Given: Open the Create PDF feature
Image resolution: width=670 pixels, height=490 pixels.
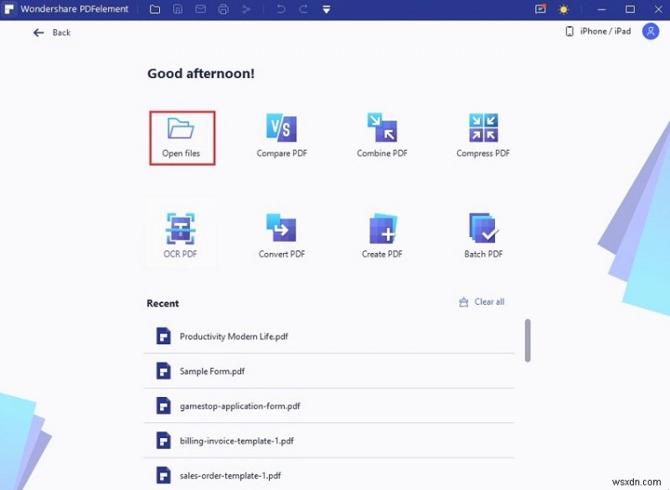Looking at the screenshot, I should 381,226.
